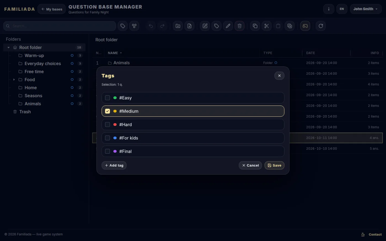The width and height of the screenshot is (386, 241).
Task: Click the tag filter icon beside search box
Action: tap(123, 26)
